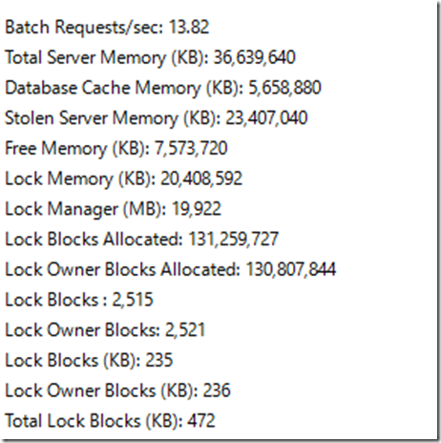441x443 pixels.
Task: Select the Total Server Memory (KB) line
Action: (x=150, y=58)
